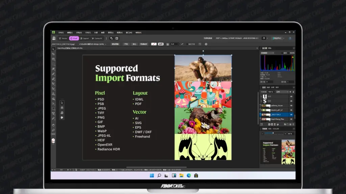The image size is (346, 194).
Task: Select the _DSC1154 2 layer thumbnail
Action: [264, 115]
